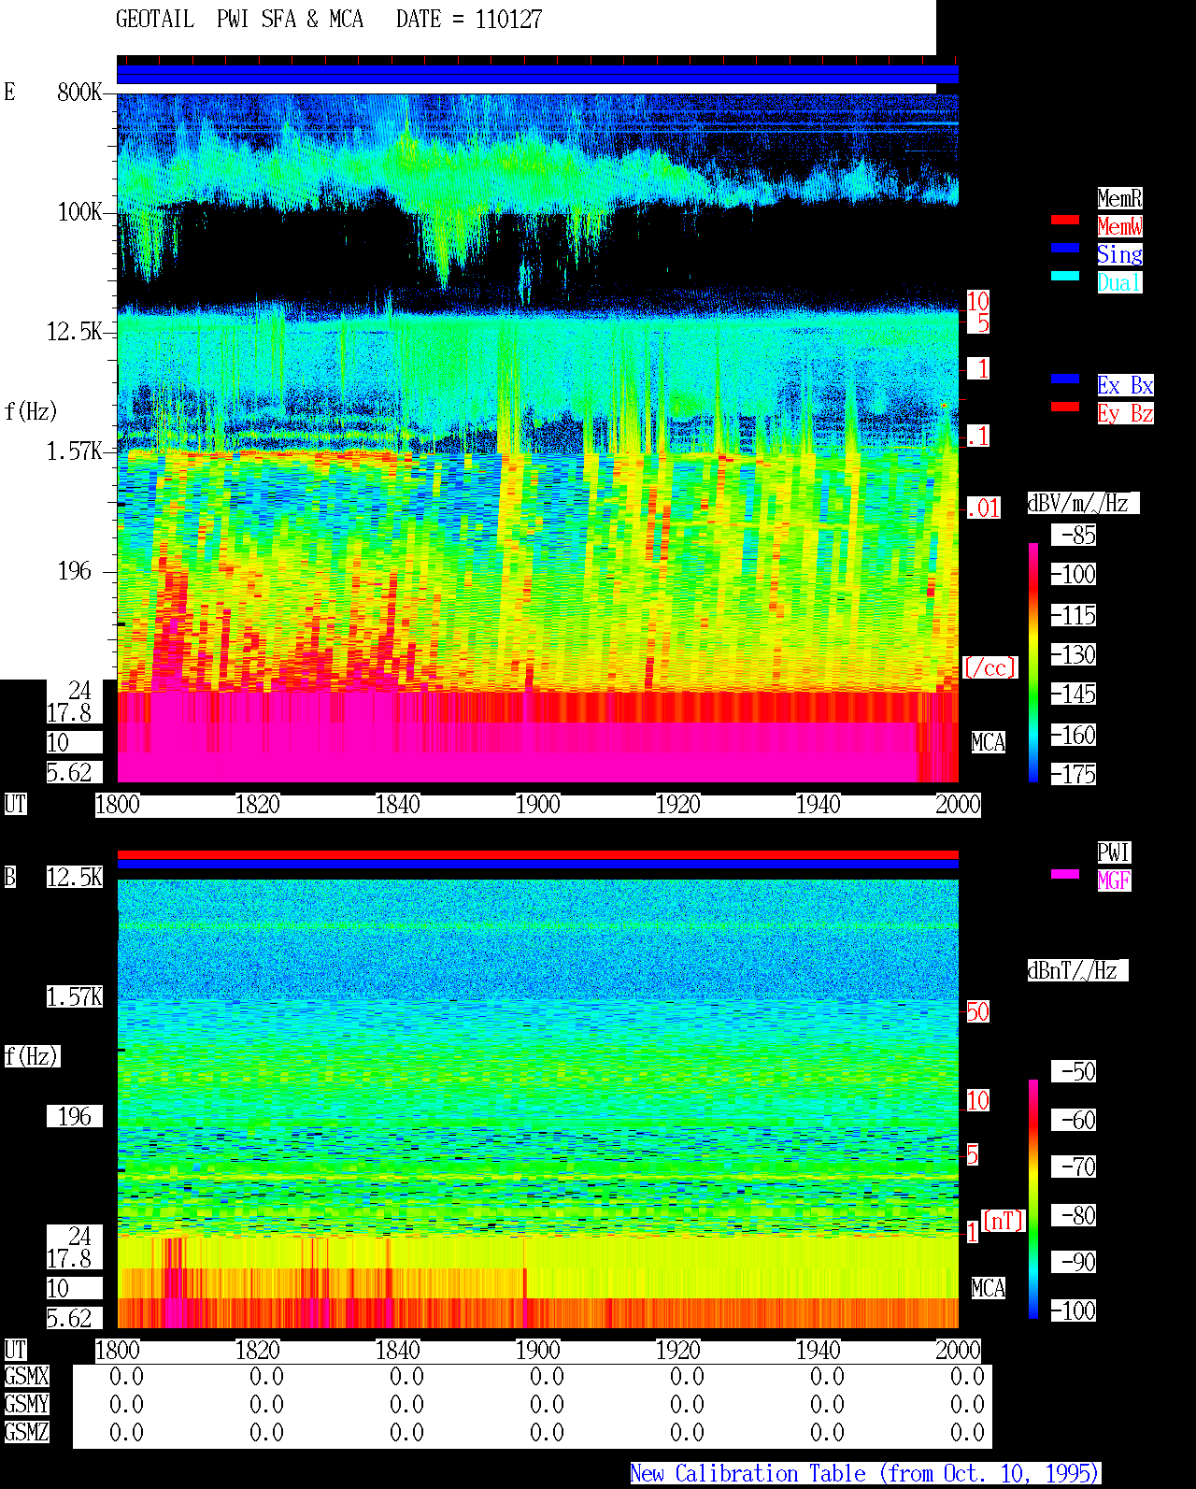The height and width of the screenshot is (1489, 1196).
Task: Click the dBnT/√Hz unit label
Action: click(x=1077, y=970)
